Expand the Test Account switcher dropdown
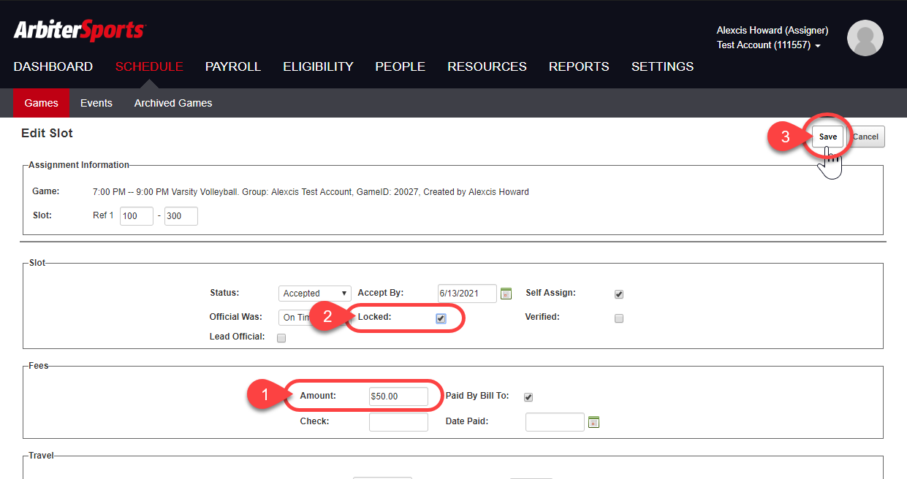 coord(769,45)
